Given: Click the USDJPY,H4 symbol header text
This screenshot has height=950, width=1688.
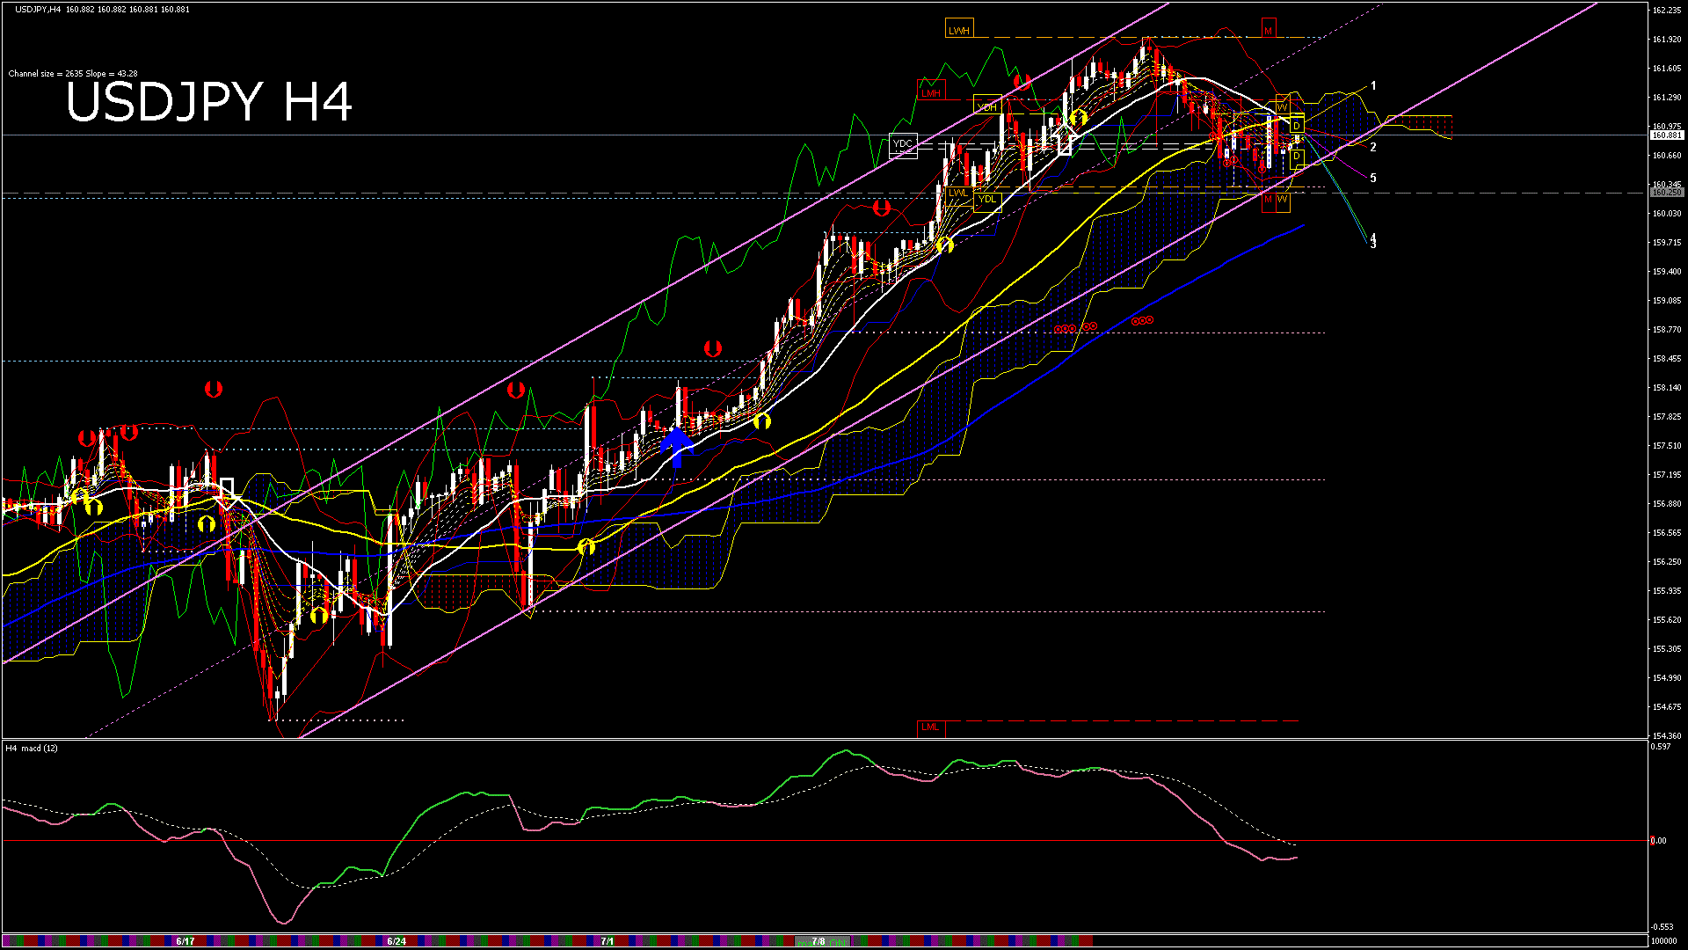Looking at the screenshot, I should tap(38, 9).
